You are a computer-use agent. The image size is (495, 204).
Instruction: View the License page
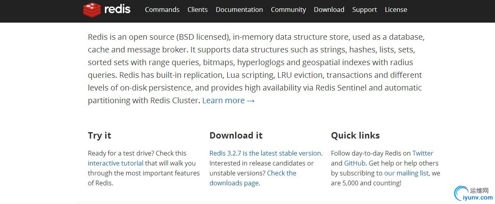coord(396,10)
